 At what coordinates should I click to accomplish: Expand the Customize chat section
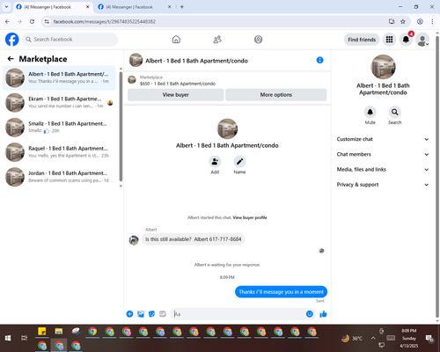[x=383, y=139]
